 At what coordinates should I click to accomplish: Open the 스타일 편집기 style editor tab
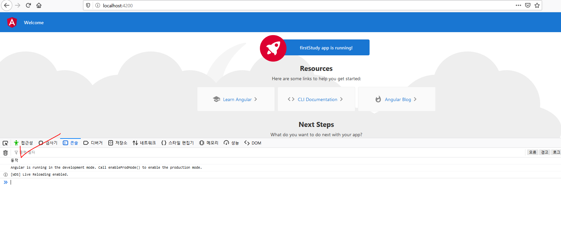pos(177,143)
